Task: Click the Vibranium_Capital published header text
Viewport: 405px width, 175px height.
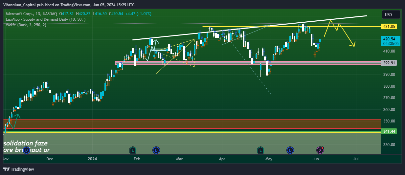Action: pos(69,5)
